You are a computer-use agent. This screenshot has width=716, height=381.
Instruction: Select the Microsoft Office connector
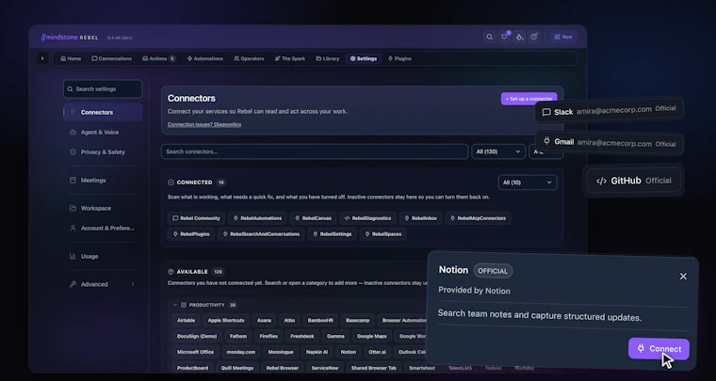[195, 352]
